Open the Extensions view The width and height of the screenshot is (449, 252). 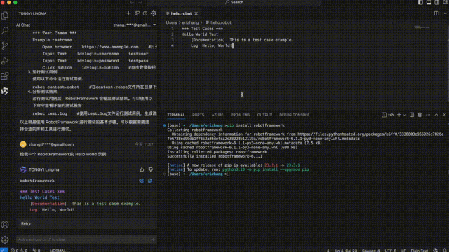pos(5,76)
